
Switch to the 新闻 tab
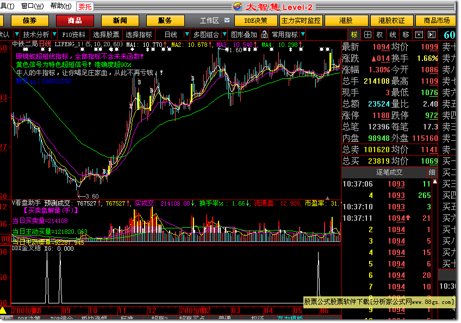[x=120, y=21]
